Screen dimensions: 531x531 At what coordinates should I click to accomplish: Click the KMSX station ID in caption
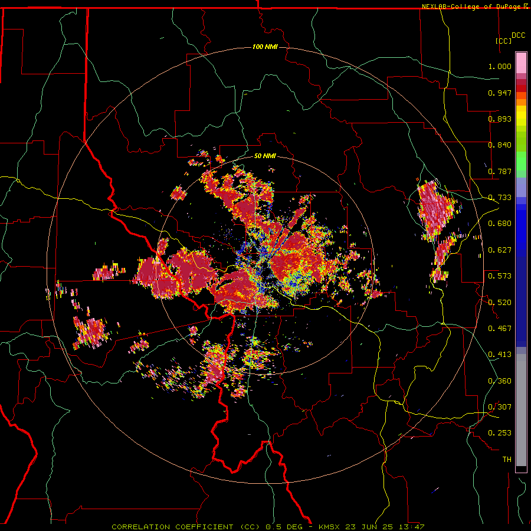coord(330,527)
